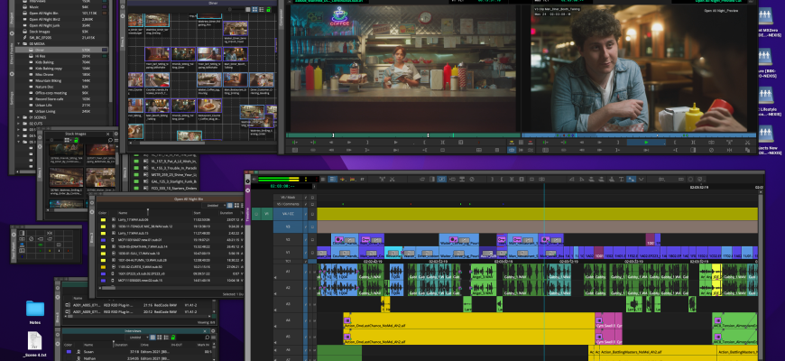The height and width of the screenshot is (361, 785).
Task: Click the green lock in Interviews bin
Action: pyautogui.click(x=172, y=338)
